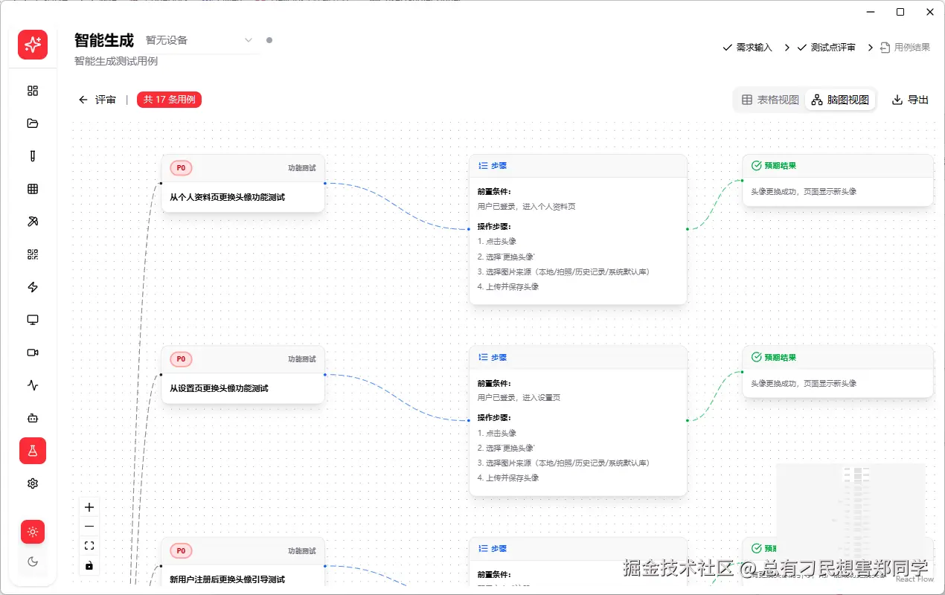945x595 pixels.
Task: Click subtitle 智能生成测试用例
Action: (x=116, y=61)
